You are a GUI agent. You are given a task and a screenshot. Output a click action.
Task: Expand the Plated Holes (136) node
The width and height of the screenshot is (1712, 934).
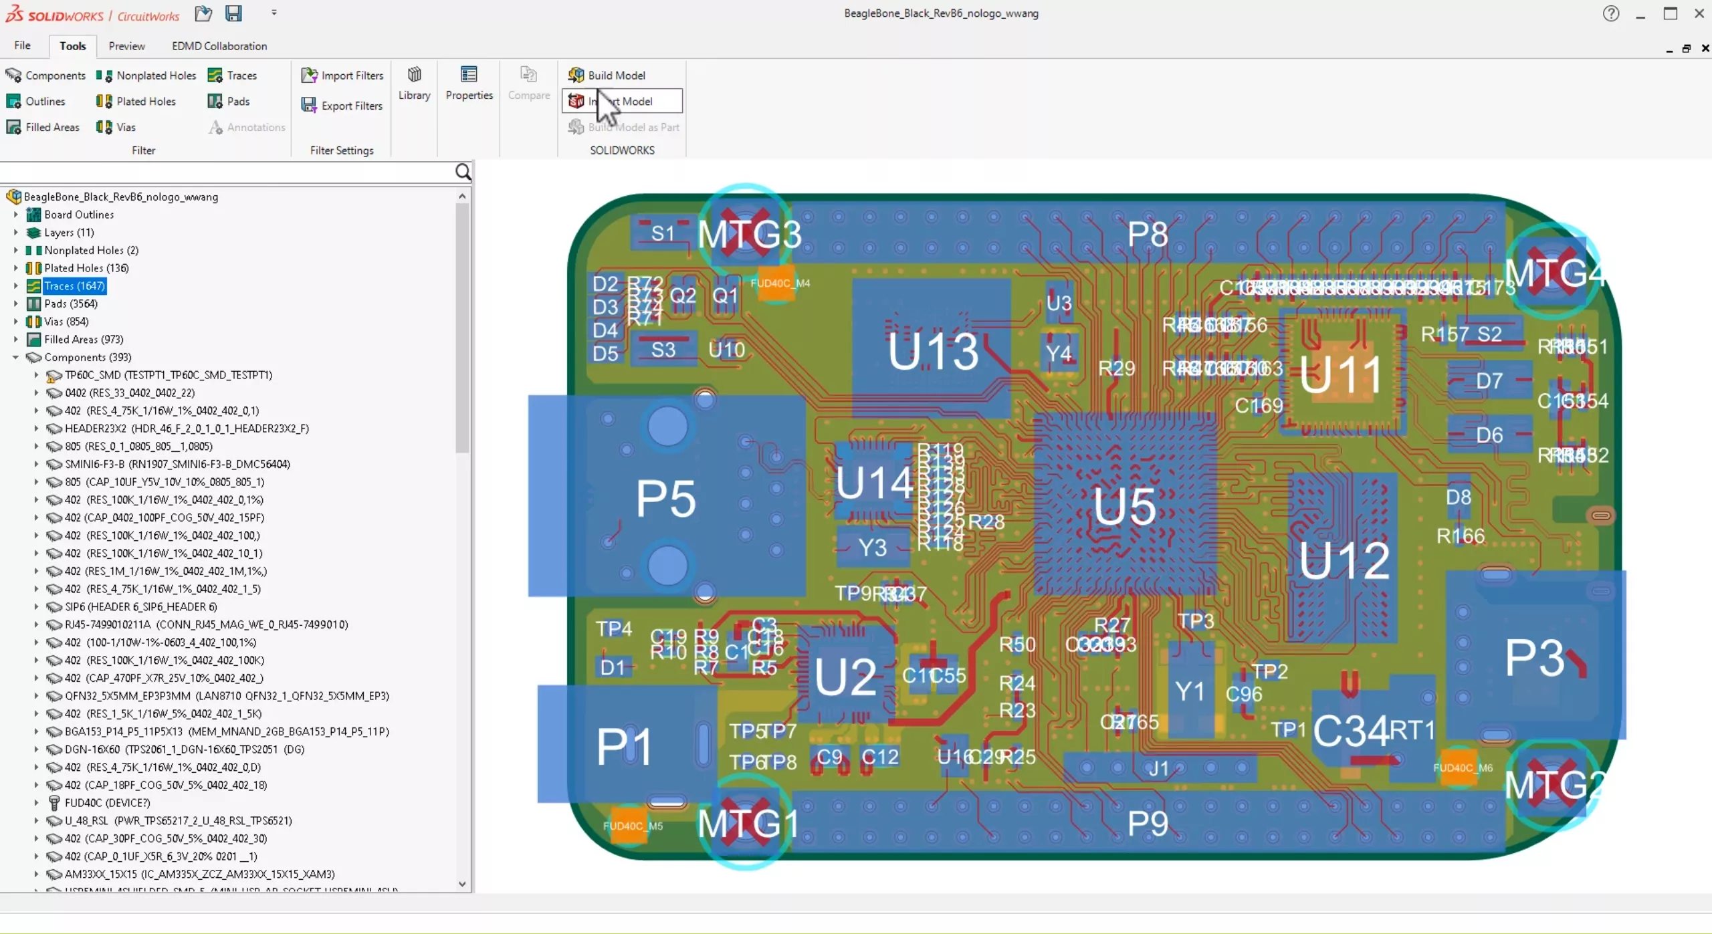[15, 268]
